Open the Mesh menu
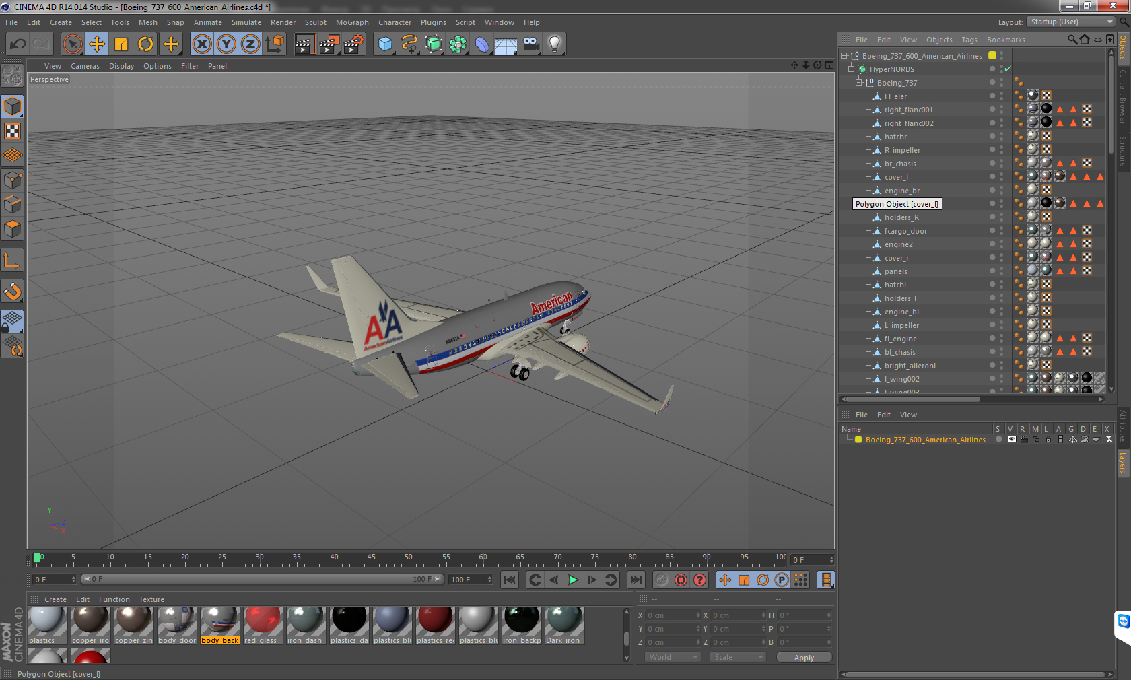The height and width of the screenshot is (680, 1131). point(147,22)
